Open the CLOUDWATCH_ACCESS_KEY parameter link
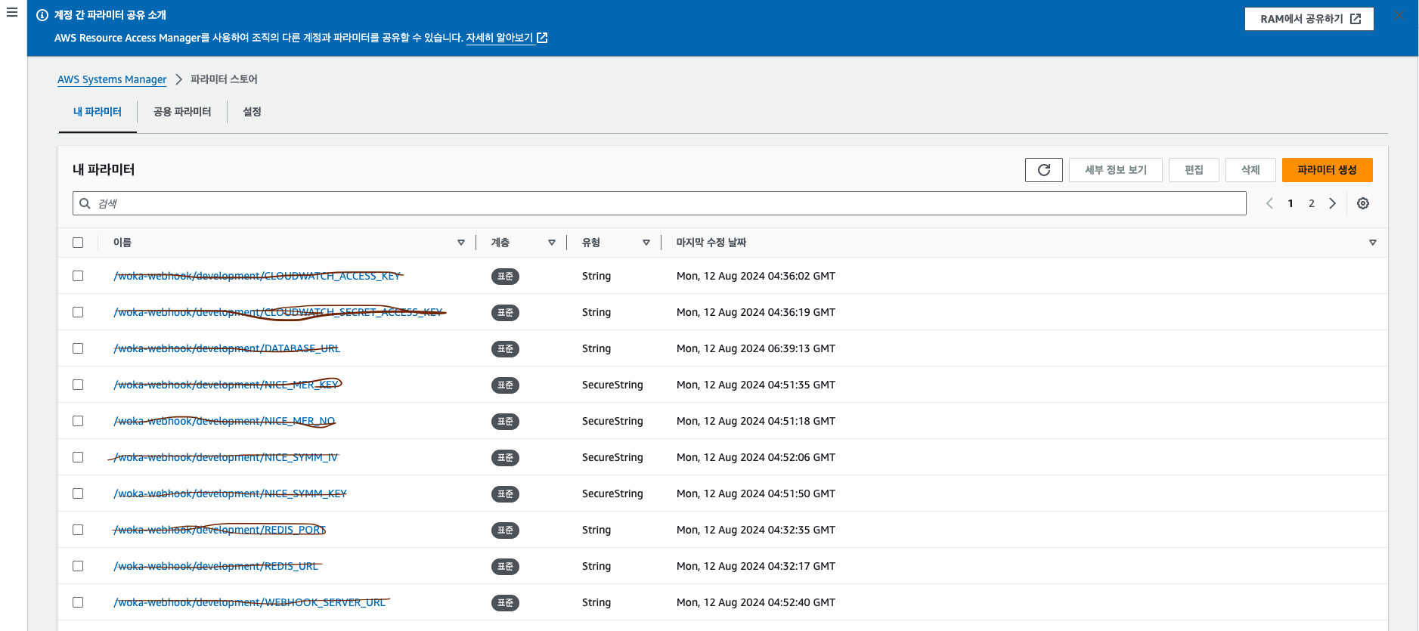This screenshot has height=631, width=1419. pyautogui.click(x=257, y=276)
